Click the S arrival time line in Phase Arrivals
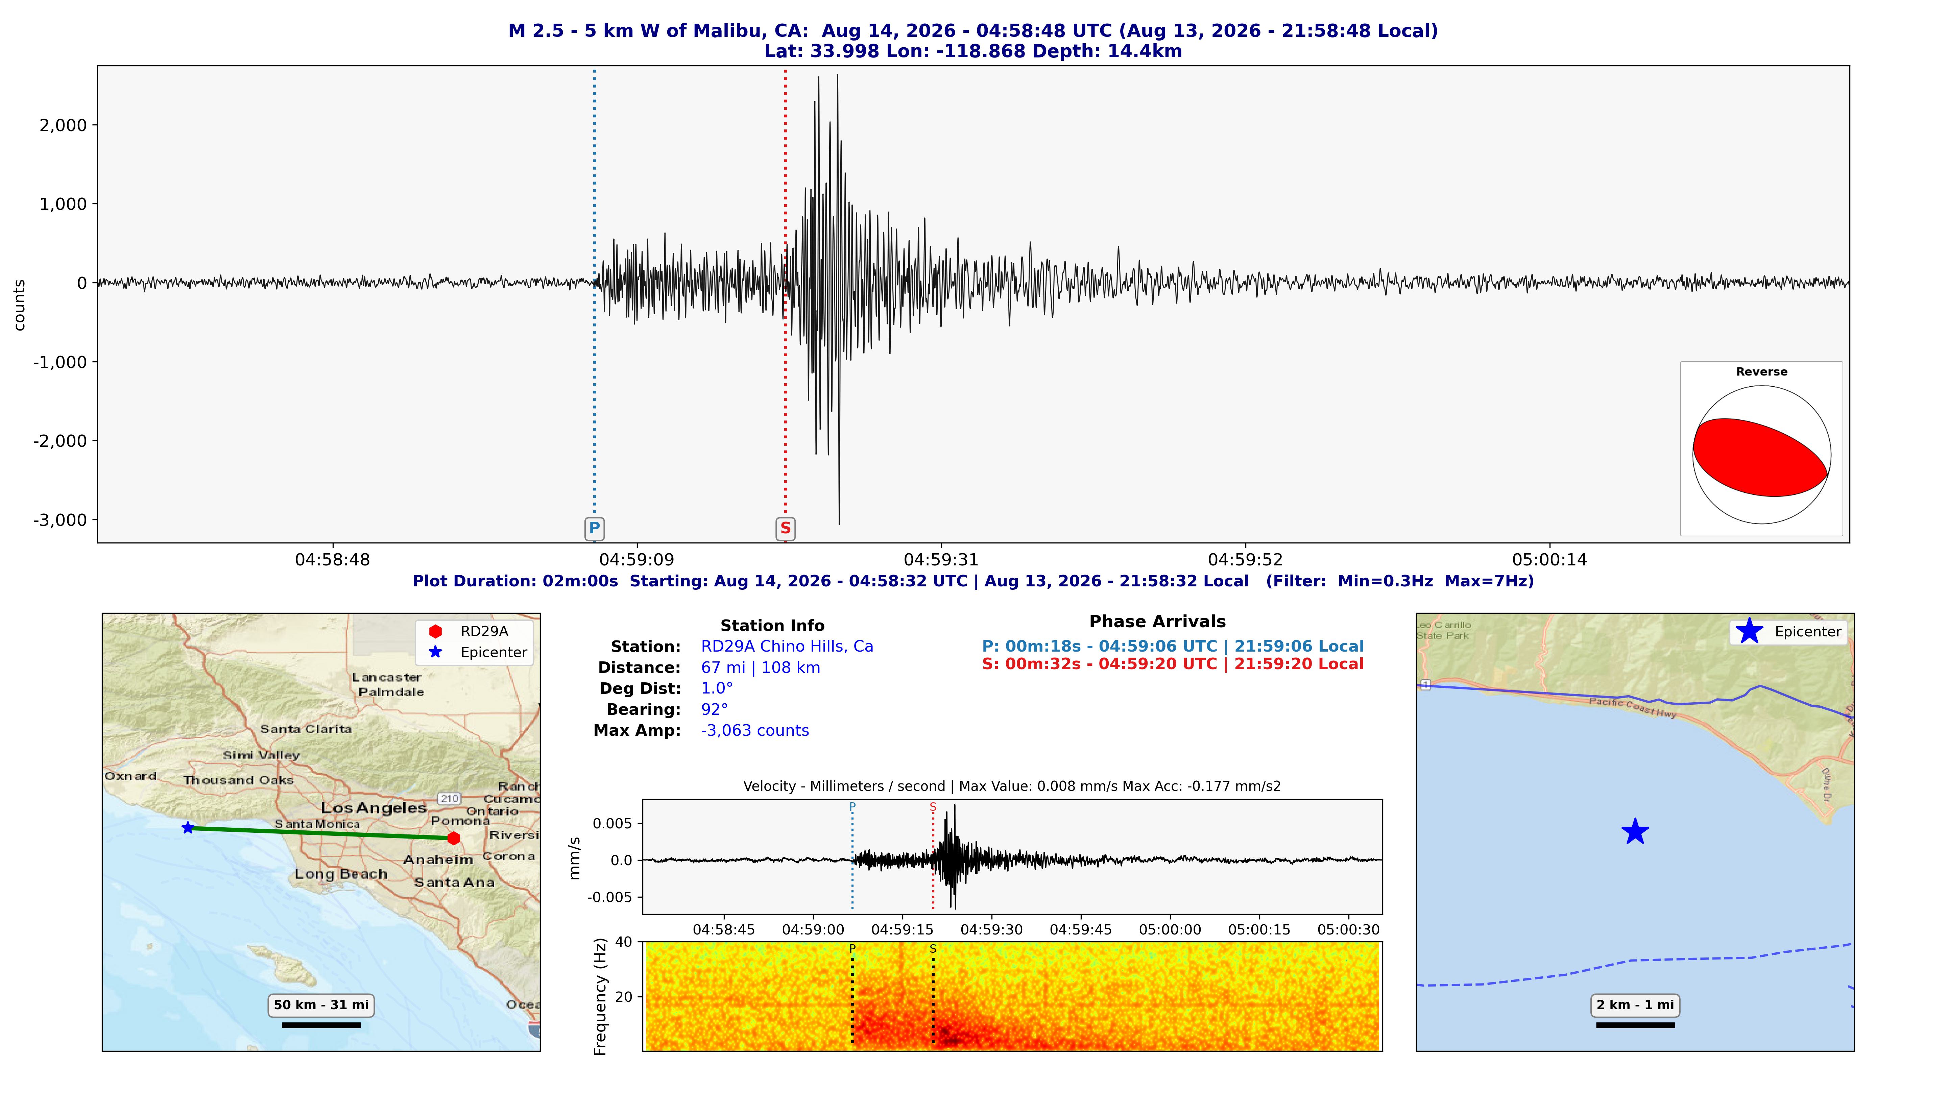 1173,664
